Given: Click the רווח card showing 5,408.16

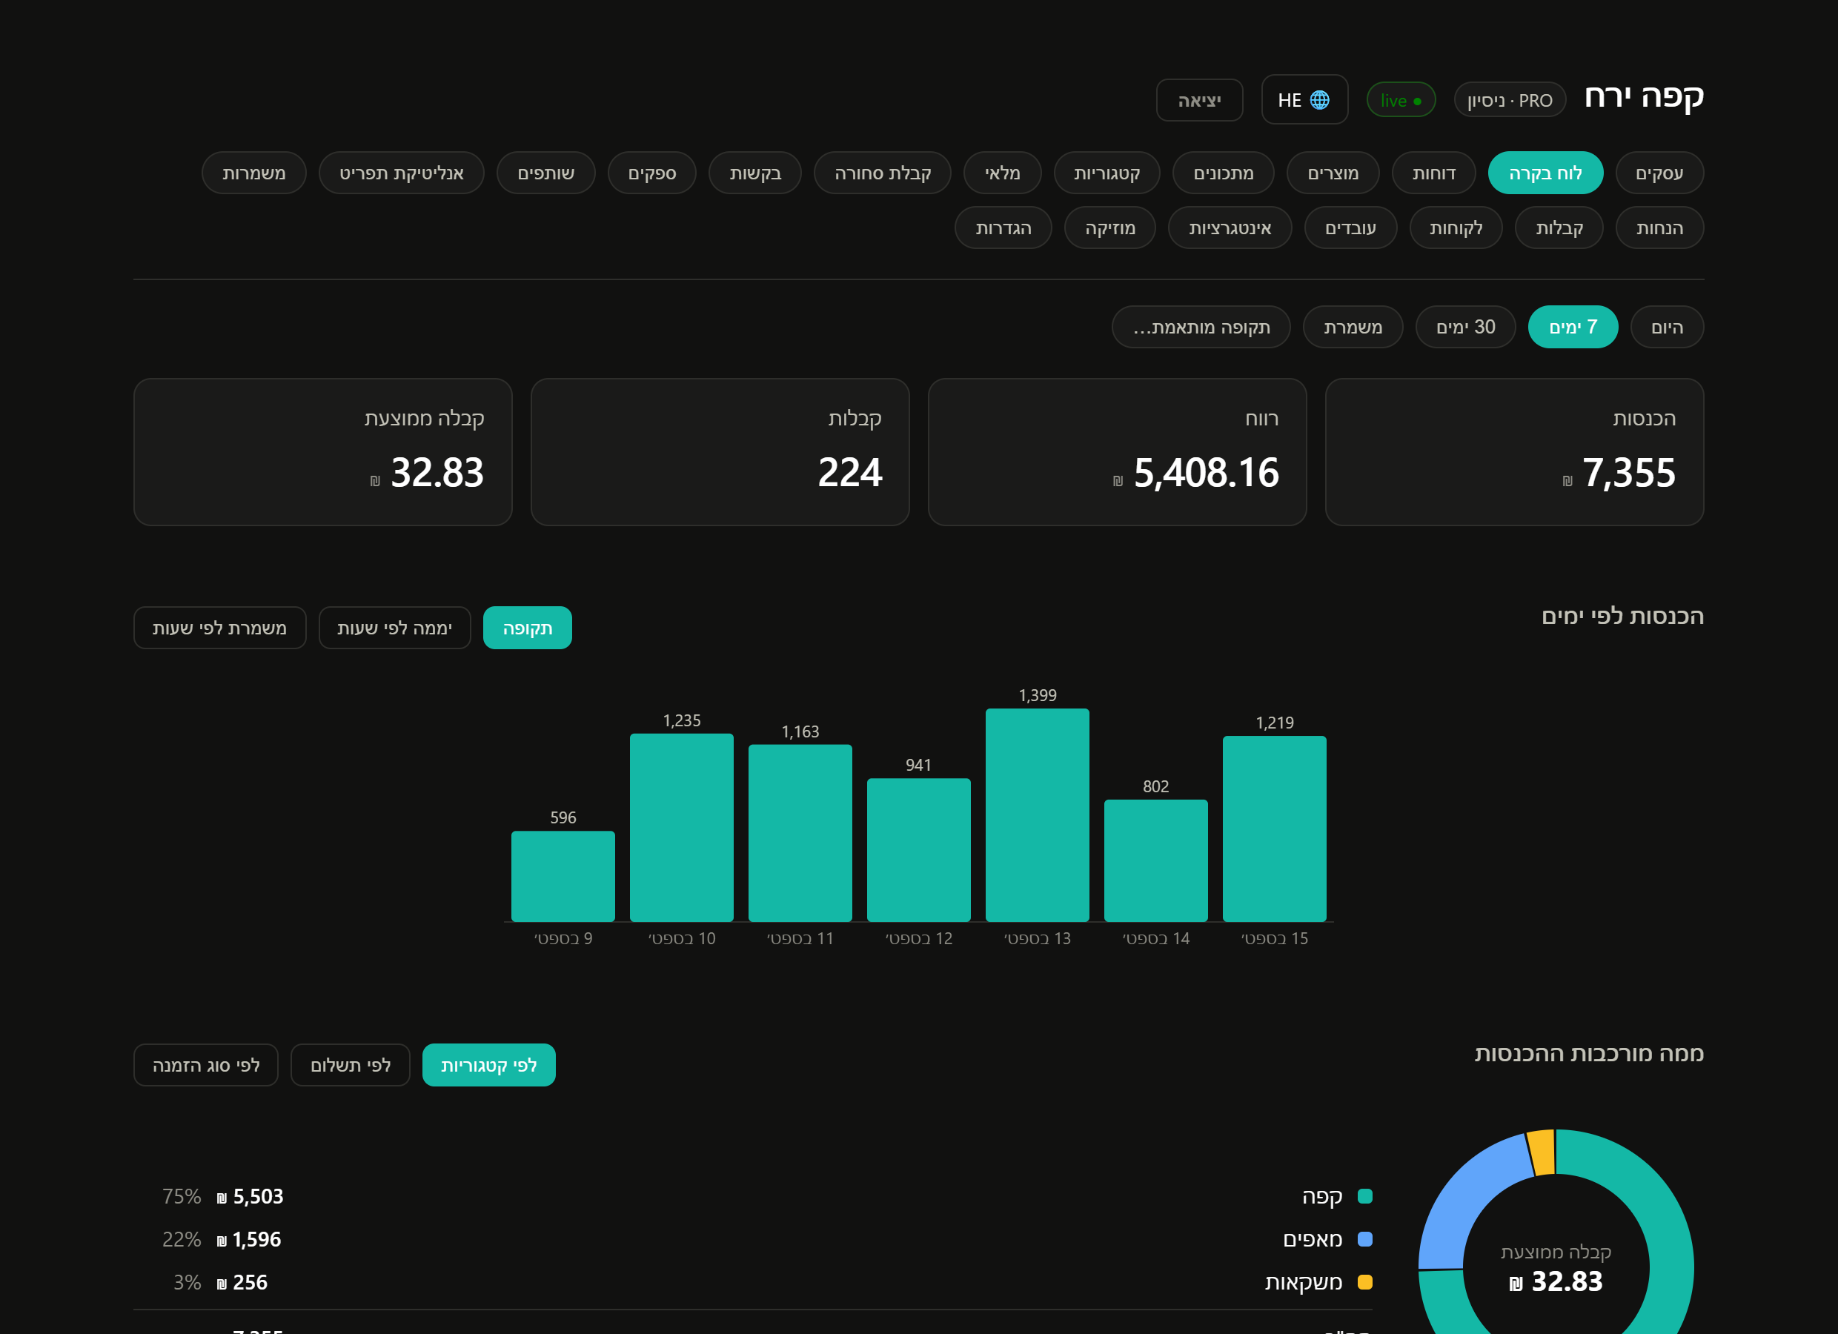Looking at the screenshot, I should tap(1118, 452).
